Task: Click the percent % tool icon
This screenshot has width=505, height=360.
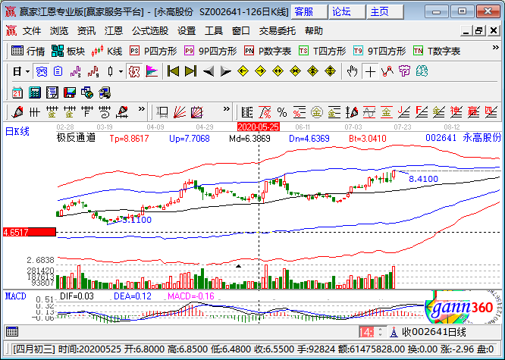Action: point(282,112)
